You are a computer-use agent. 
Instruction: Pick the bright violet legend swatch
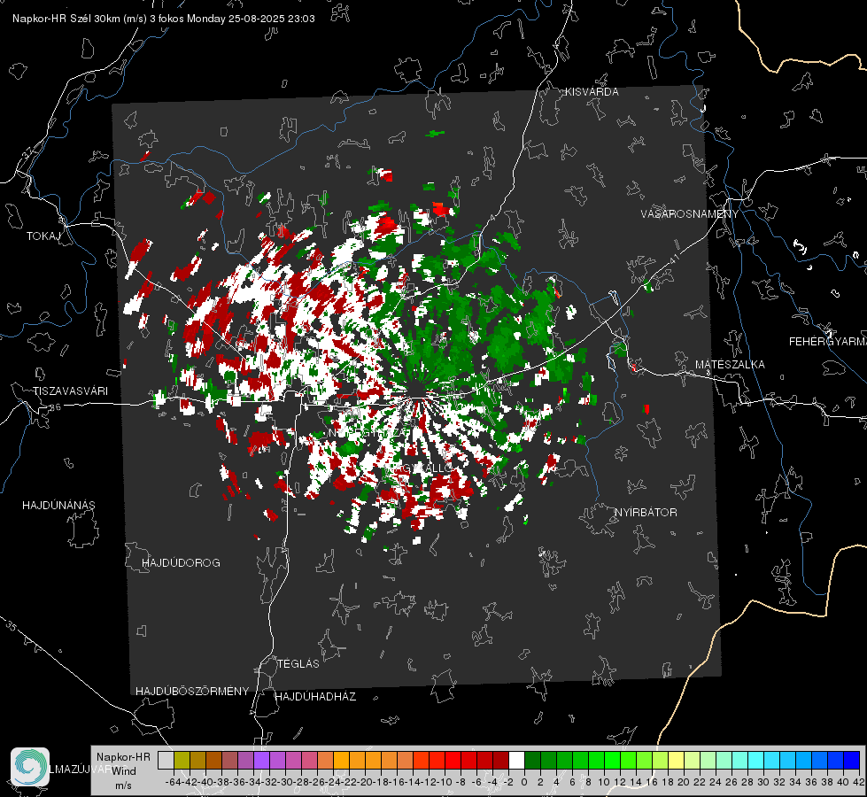click(261, 760)
